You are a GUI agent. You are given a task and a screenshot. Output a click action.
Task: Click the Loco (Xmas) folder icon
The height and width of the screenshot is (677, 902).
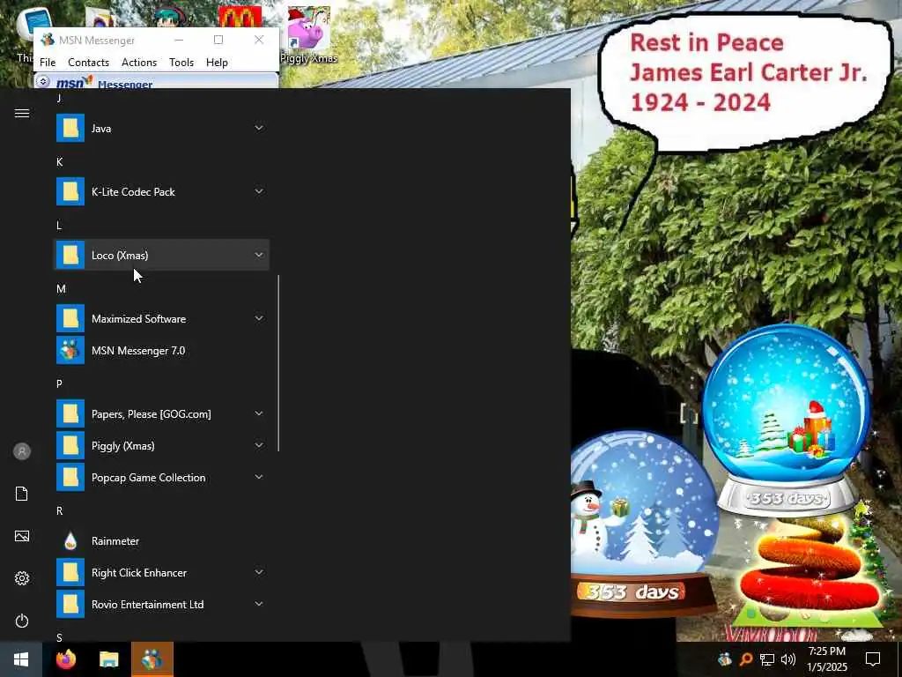[70, 255]
